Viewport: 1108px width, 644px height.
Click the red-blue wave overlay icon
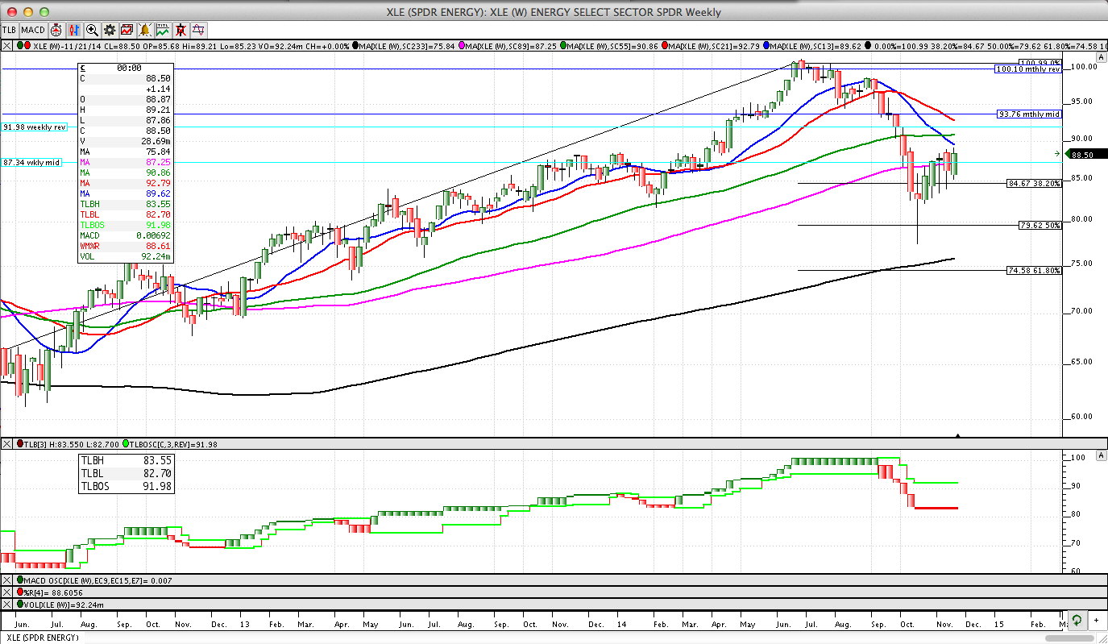[x=198, y=31]
